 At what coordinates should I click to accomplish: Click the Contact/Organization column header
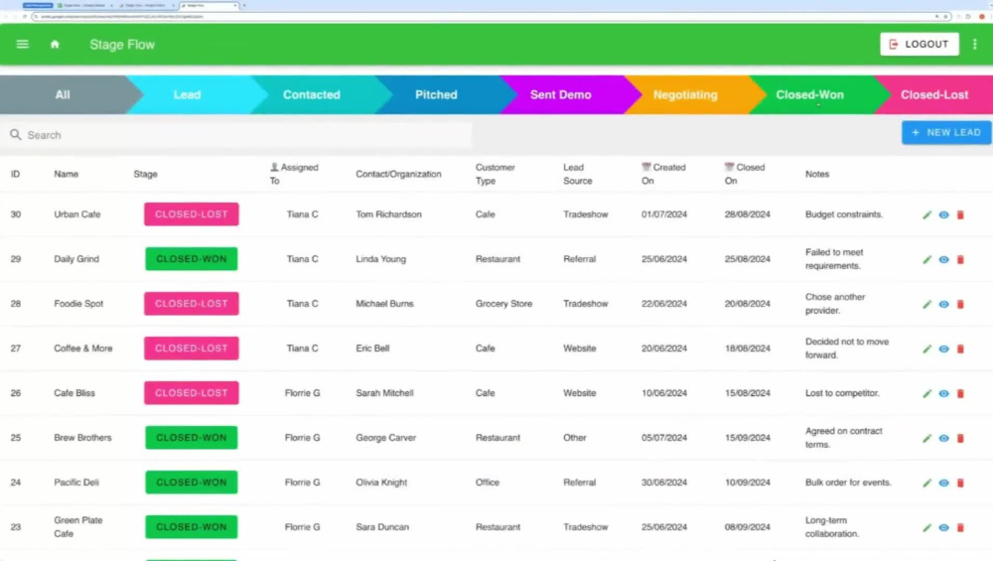click(x=398, y=174)
